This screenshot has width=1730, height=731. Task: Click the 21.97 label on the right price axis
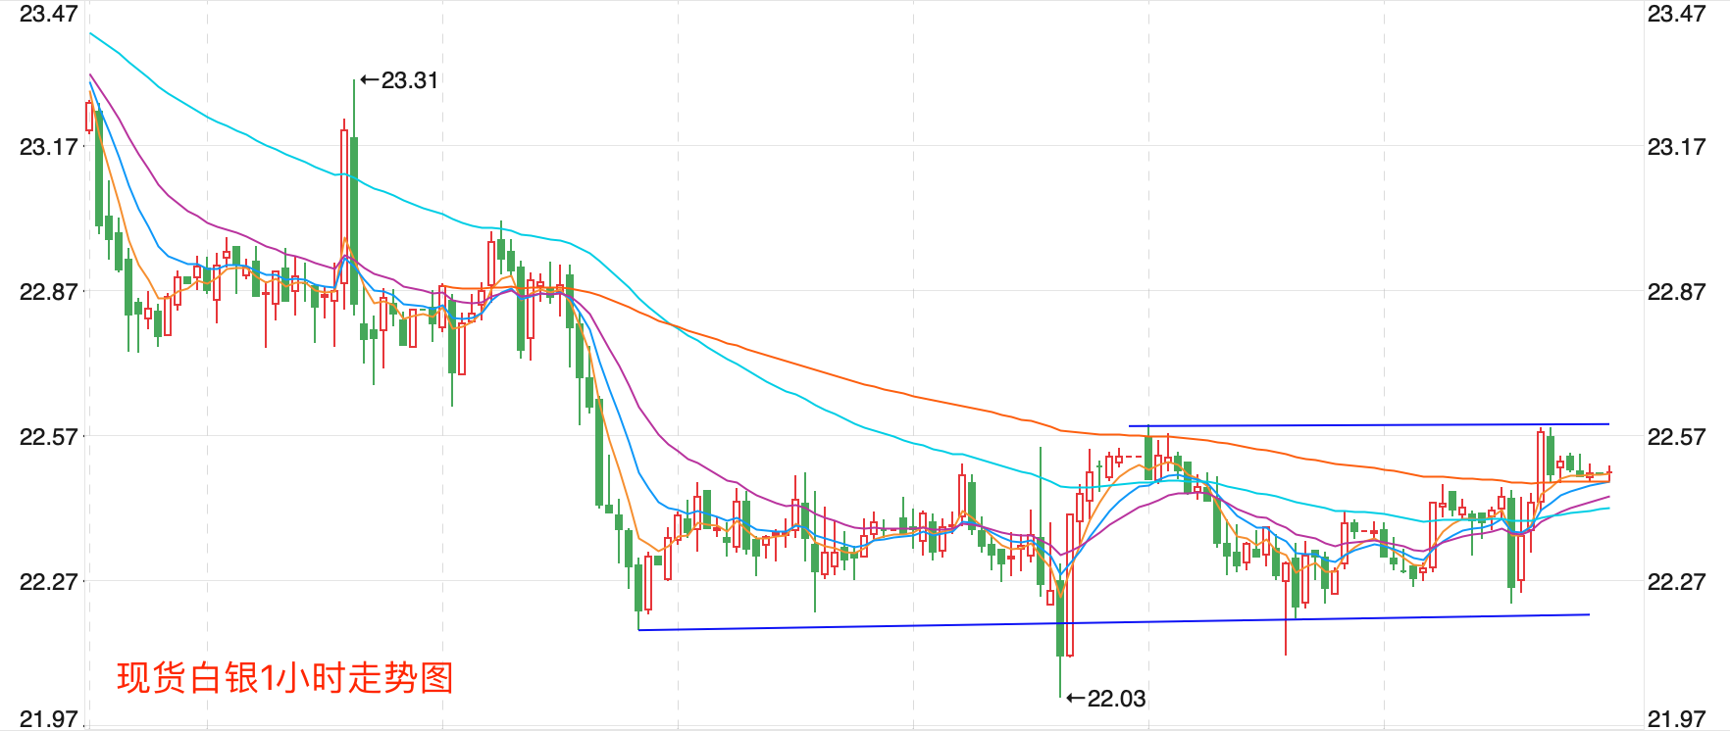[1677, 719]
